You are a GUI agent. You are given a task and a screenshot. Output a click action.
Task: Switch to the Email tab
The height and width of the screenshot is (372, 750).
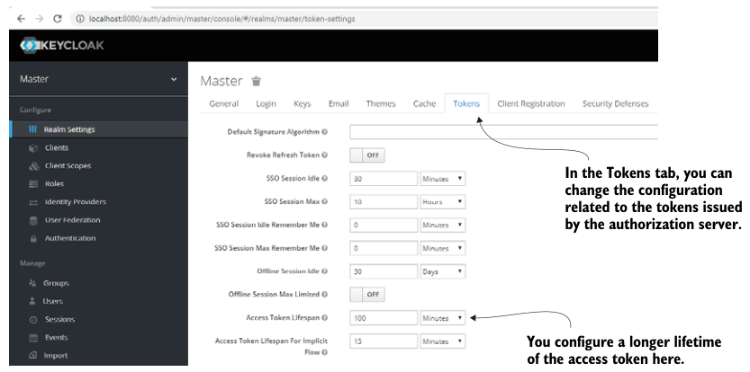[339, 103]
